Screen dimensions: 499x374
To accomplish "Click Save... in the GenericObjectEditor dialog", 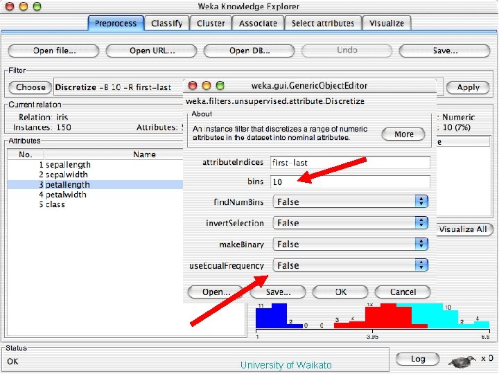I will (278, 292).
